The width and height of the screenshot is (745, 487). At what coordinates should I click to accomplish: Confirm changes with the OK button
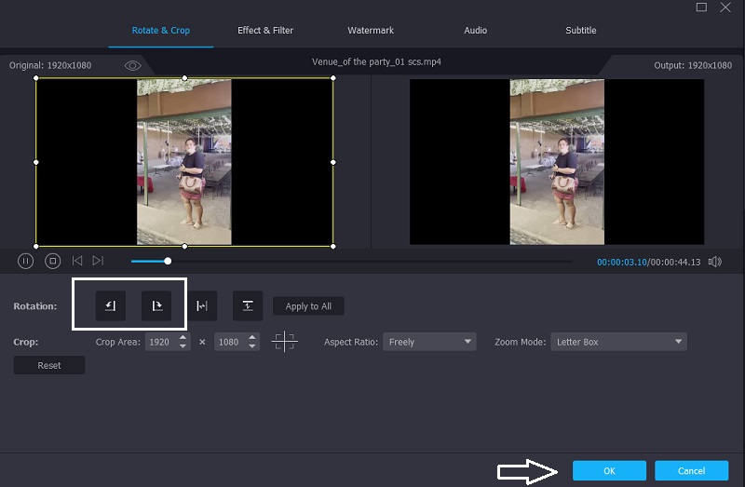pos(609,471)
